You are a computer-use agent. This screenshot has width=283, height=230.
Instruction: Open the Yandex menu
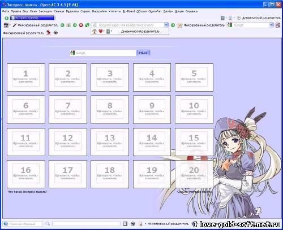click(168, 11)
